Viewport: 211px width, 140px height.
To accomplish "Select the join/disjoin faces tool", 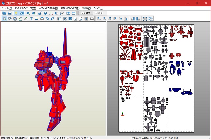I will click(15, 19).
